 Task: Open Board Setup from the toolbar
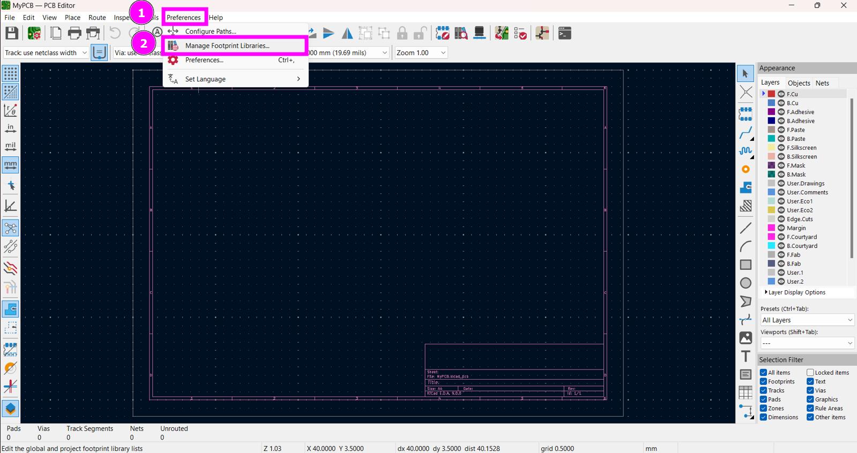[34, 33]
